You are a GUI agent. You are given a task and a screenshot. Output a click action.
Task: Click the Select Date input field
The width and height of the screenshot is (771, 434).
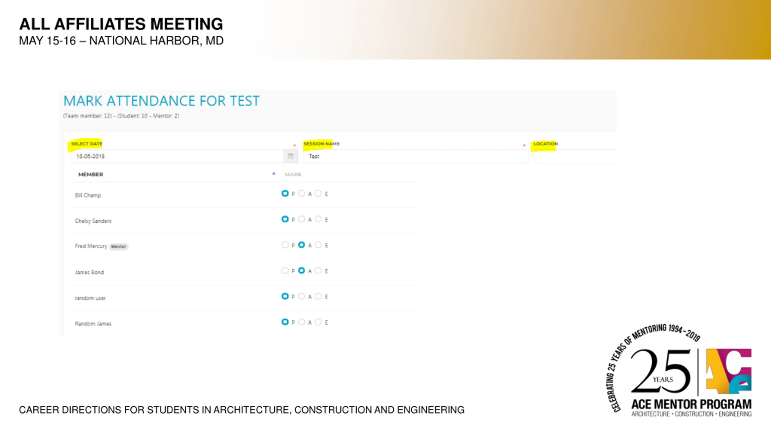(178, 156)
